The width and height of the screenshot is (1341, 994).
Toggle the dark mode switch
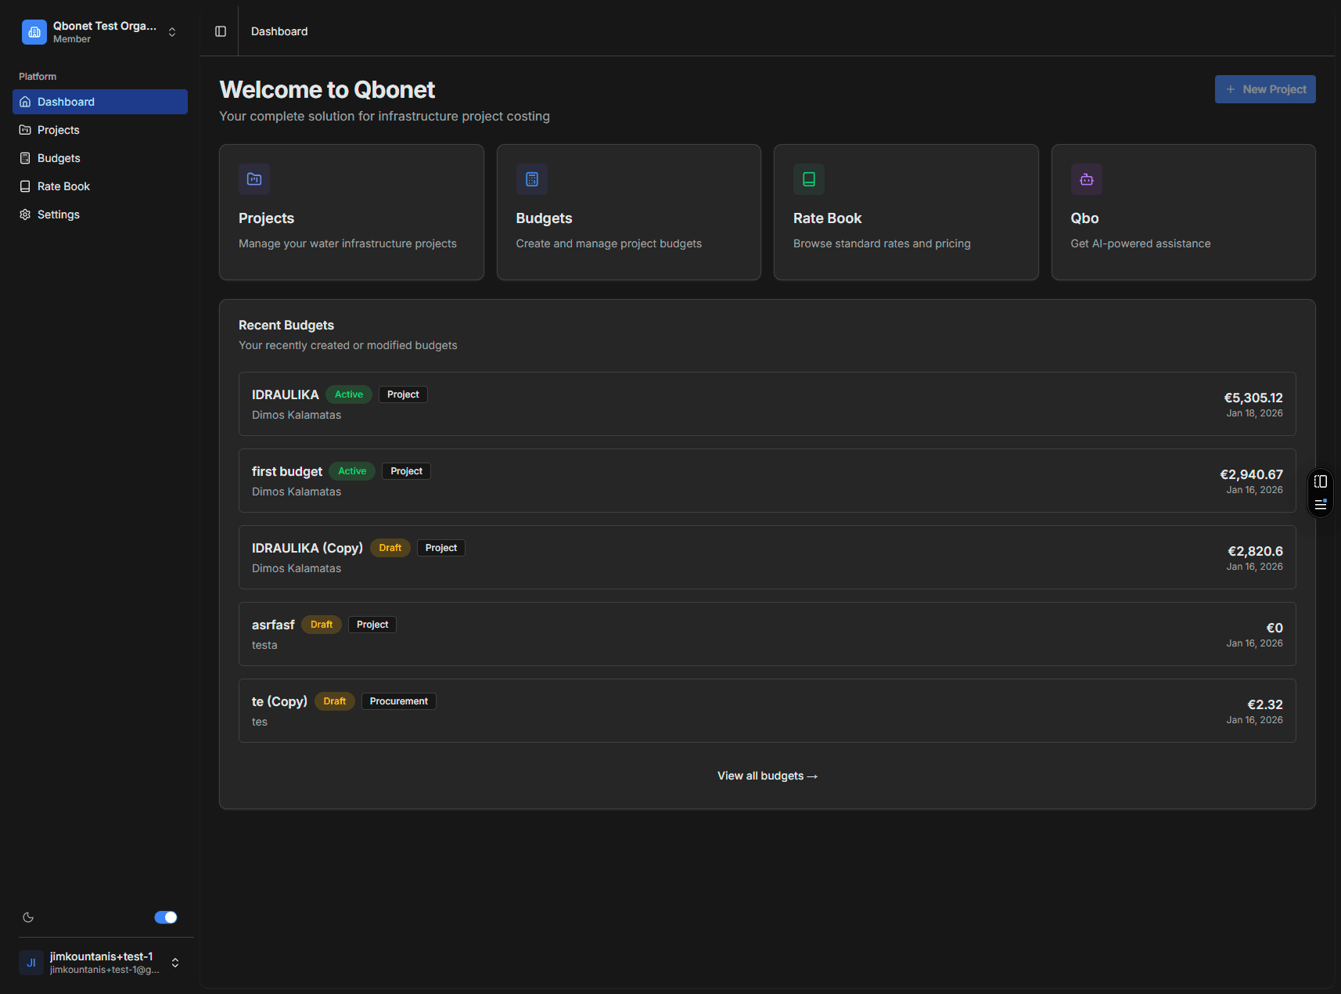click(x=166, y=917)
